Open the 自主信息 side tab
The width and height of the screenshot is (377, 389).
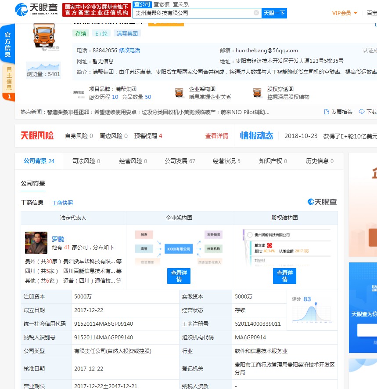pyautogui.click(x=9, y=82)
